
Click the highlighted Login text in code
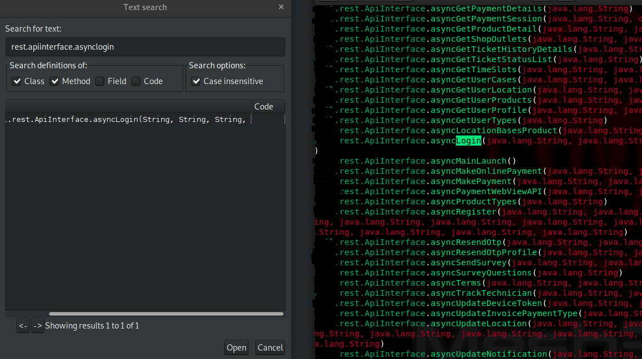pos(468,141)
